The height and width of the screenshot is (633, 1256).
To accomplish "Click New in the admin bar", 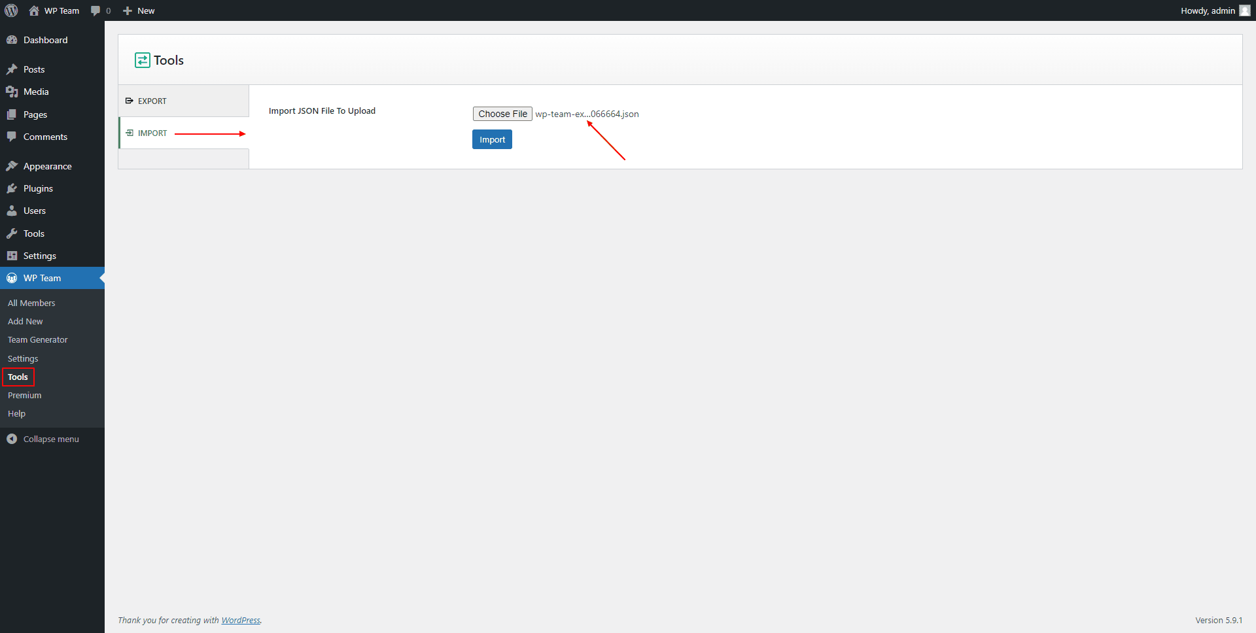I will point(146,10).
